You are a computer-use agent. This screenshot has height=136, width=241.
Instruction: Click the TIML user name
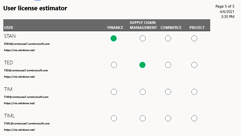9,116
